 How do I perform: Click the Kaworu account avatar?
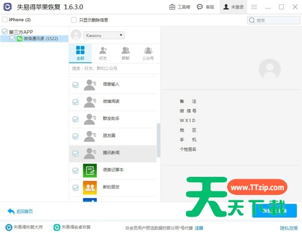click(x=76, y=35)
